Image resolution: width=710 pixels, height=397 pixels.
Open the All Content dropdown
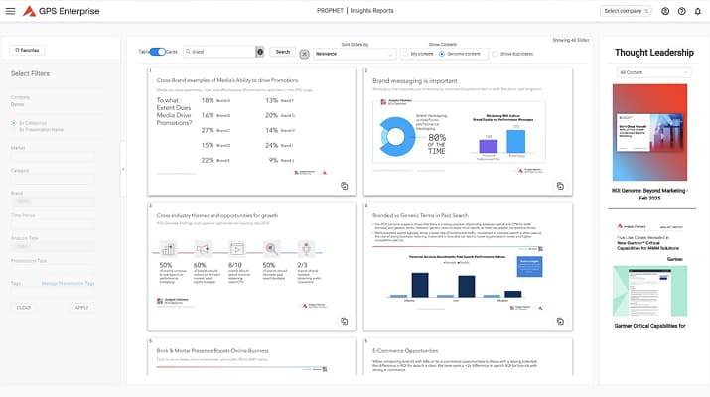pyautogui.click(x=653, y=72)
